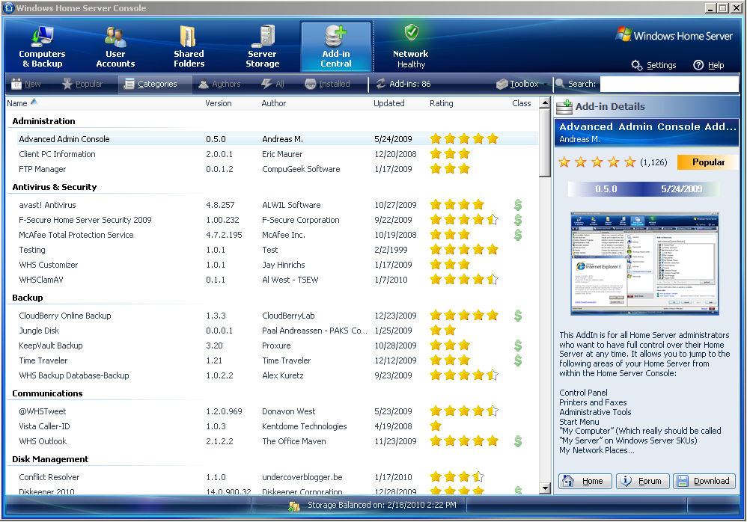This screenshot has height=522, width=747.
Task: Click the storage status icon in status bar
Action: click(294, 506)
